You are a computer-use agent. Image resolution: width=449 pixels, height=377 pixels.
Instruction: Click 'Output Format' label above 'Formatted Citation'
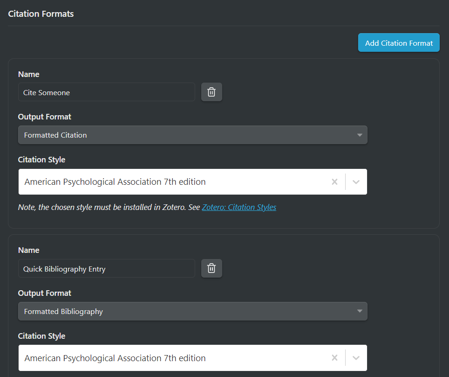click(x=45, y=117)
